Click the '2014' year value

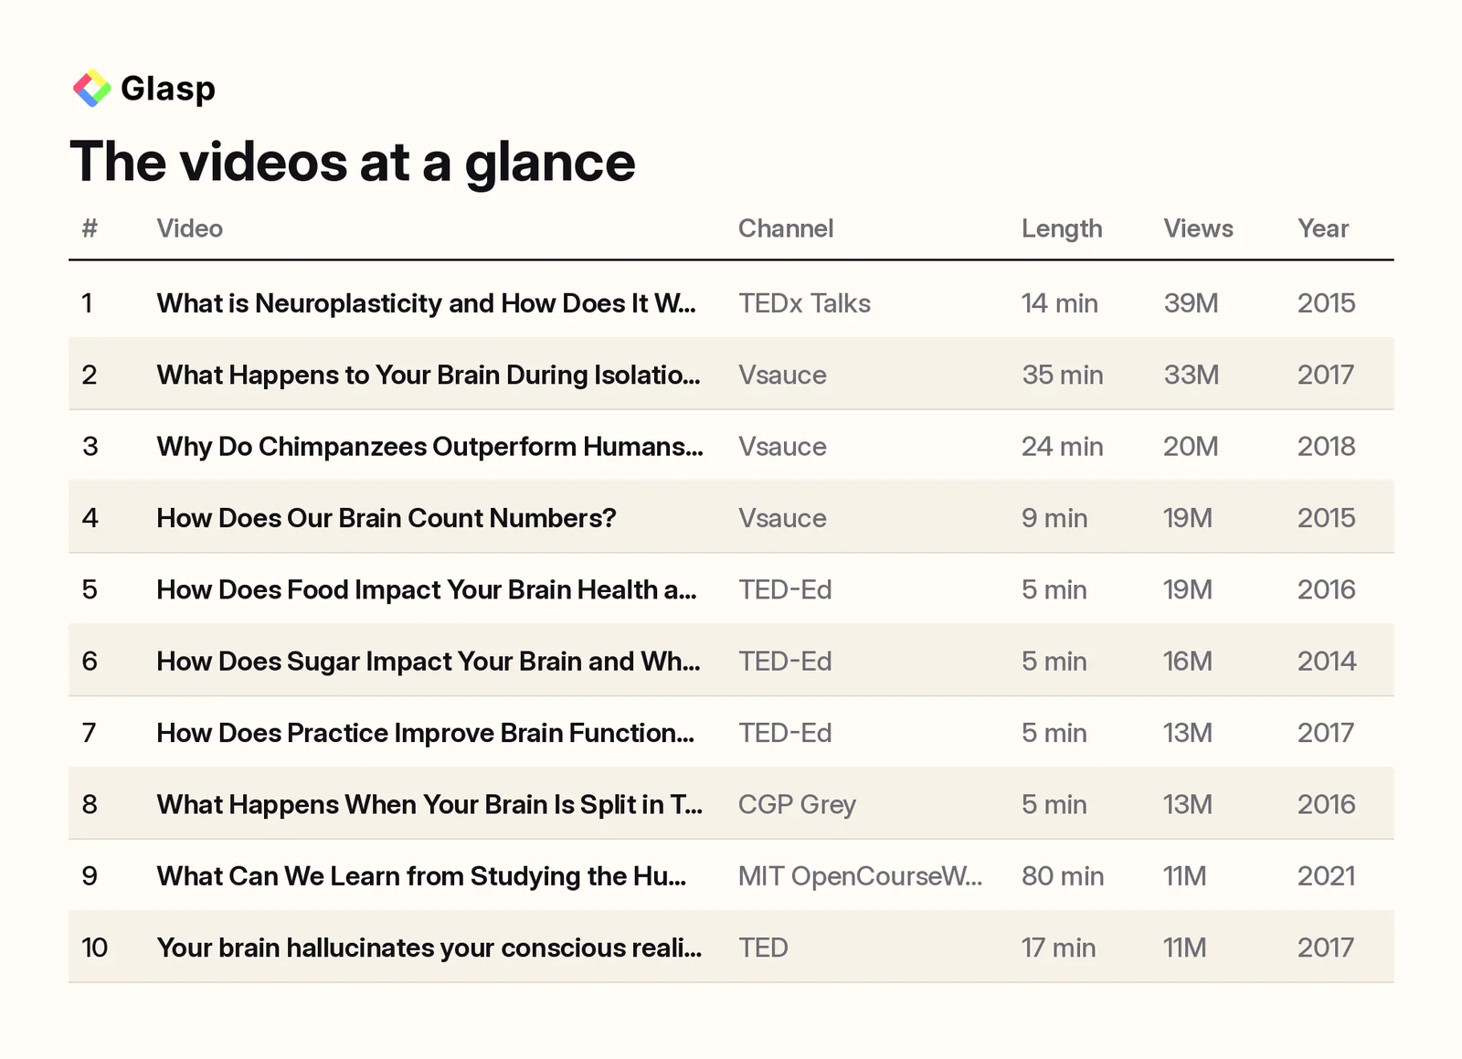[1327, 662]
